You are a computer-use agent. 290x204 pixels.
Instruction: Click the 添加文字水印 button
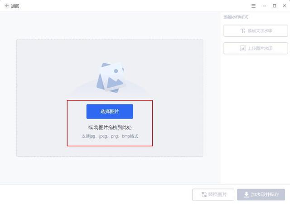(256, 31)
